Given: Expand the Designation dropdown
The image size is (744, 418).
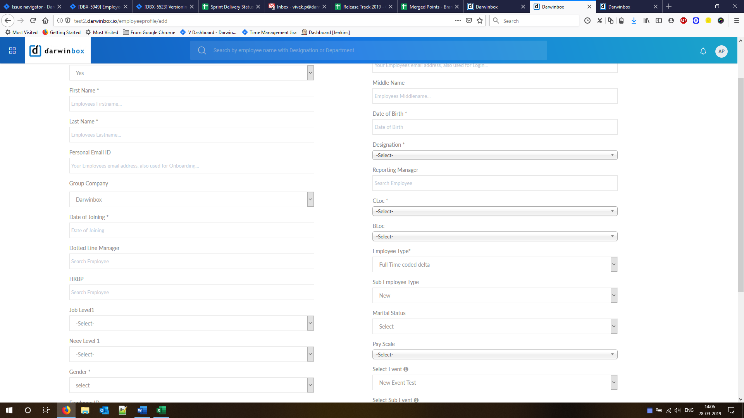Looking at the screenshot, I should point(494,155).
